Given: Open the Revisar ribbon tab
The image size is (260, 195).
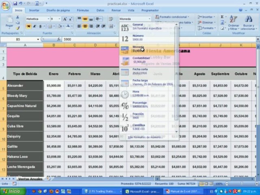Looking at the screenshot, I should pos(116,10).
